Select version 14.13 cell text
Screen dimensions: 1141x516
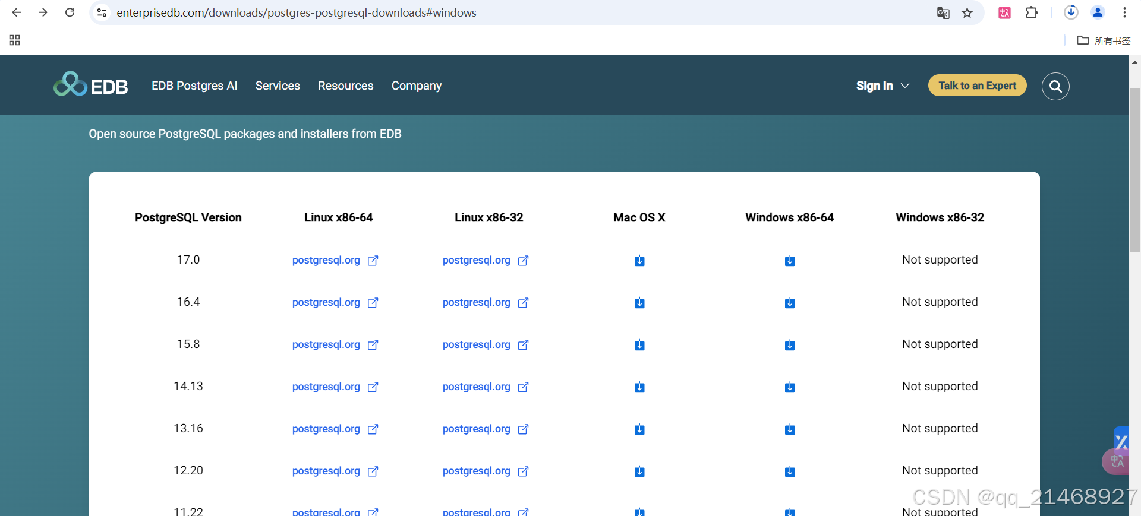coord(188,386)
